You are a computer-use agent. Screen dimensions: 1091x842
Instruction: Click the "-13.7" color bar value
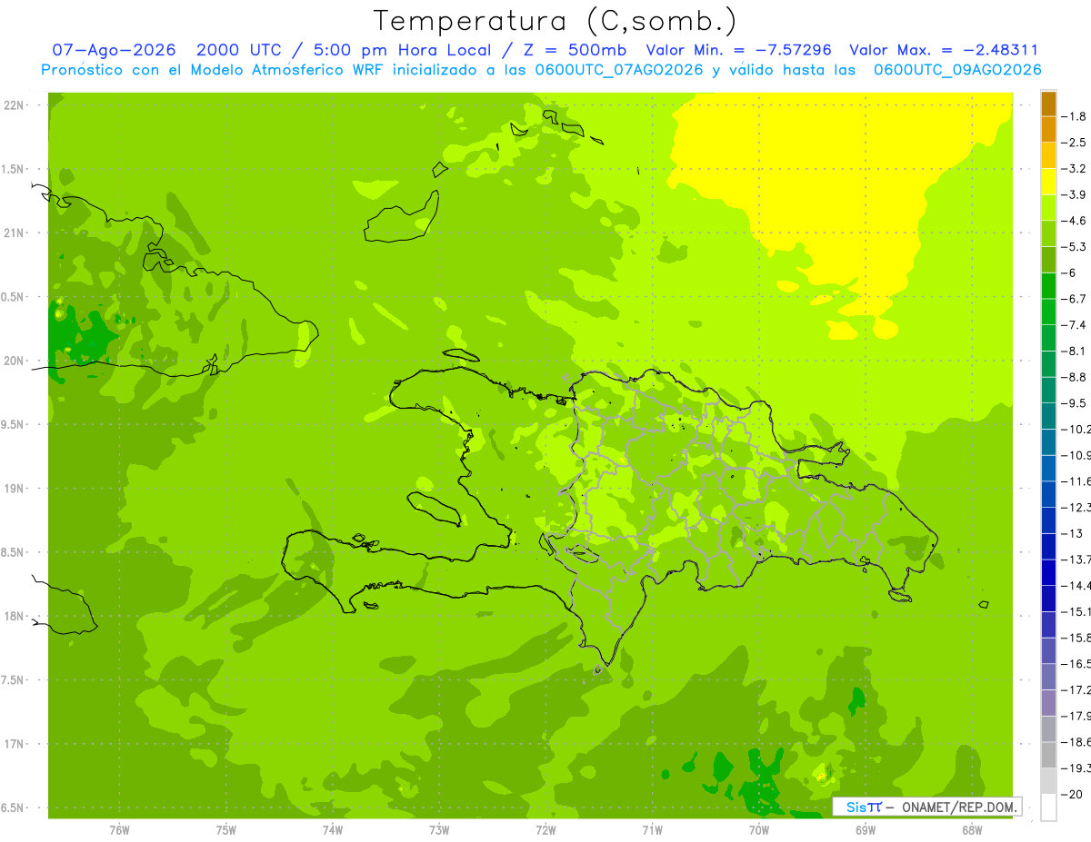tap(1075, 560)
